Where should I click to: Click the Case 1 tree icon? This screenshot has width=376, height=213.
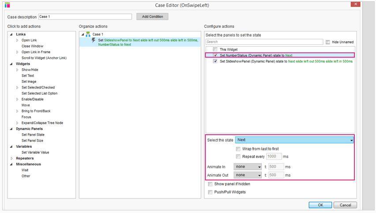coord(88,34)
